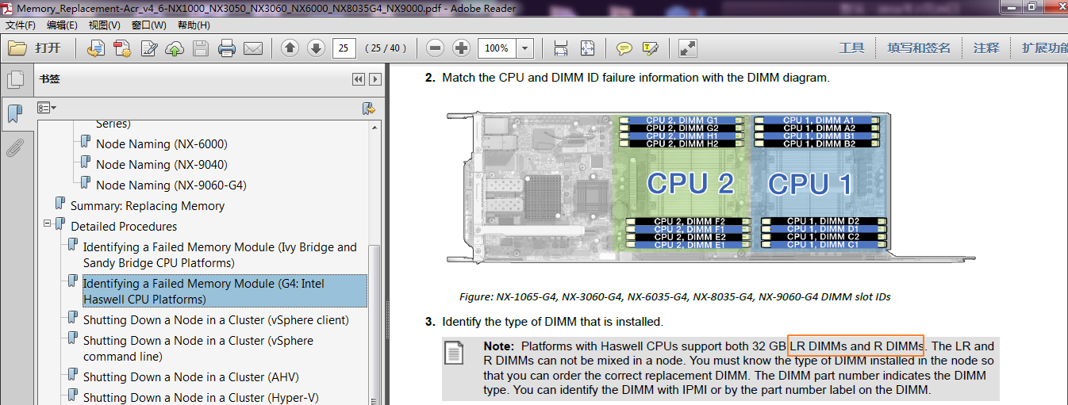
Task: Send the file by email envelope icon
Action: pos(253,48)
